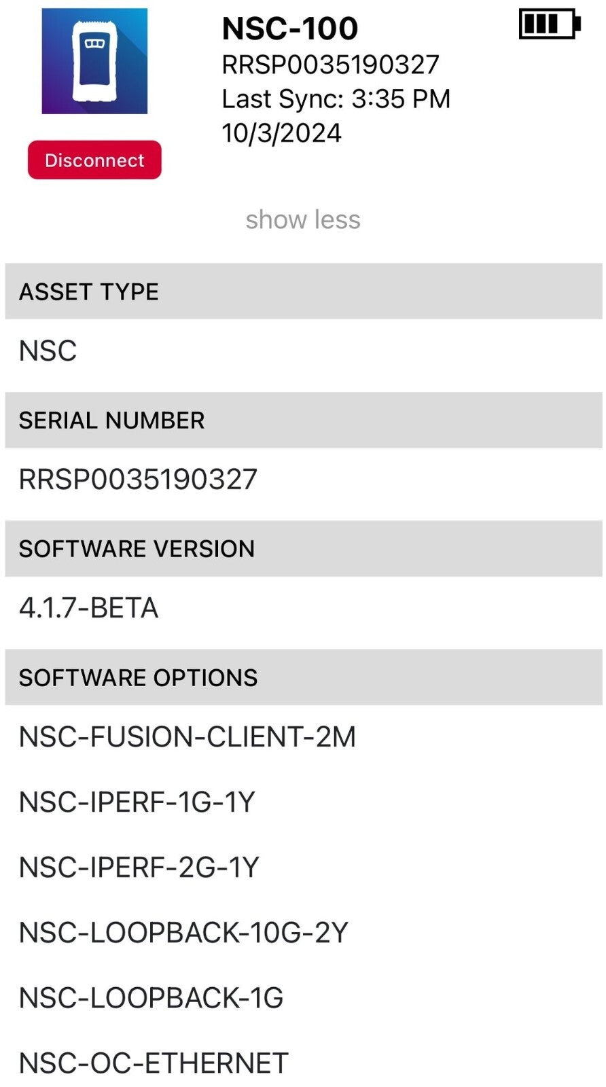Tap the Last Sync 3:35 PM text

click(336, 99)
